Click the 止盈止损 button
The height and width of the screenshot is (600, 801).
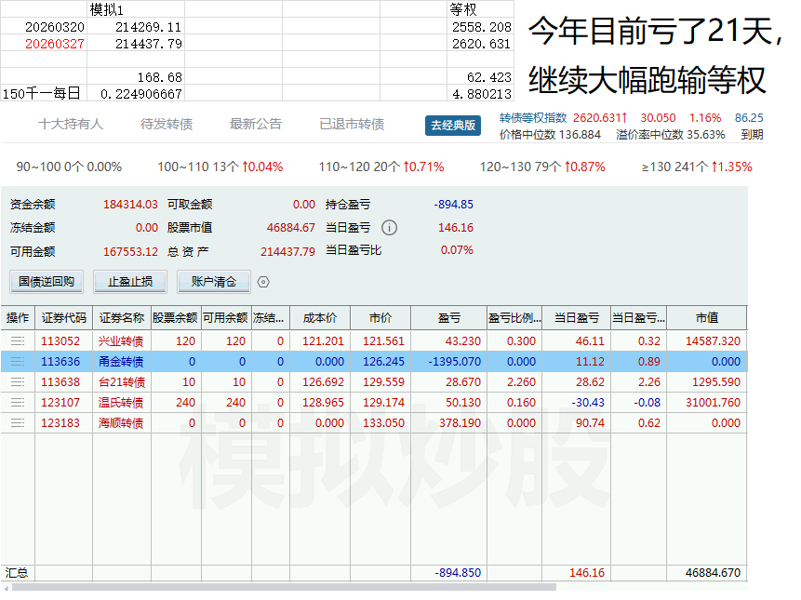coord(130,282)
